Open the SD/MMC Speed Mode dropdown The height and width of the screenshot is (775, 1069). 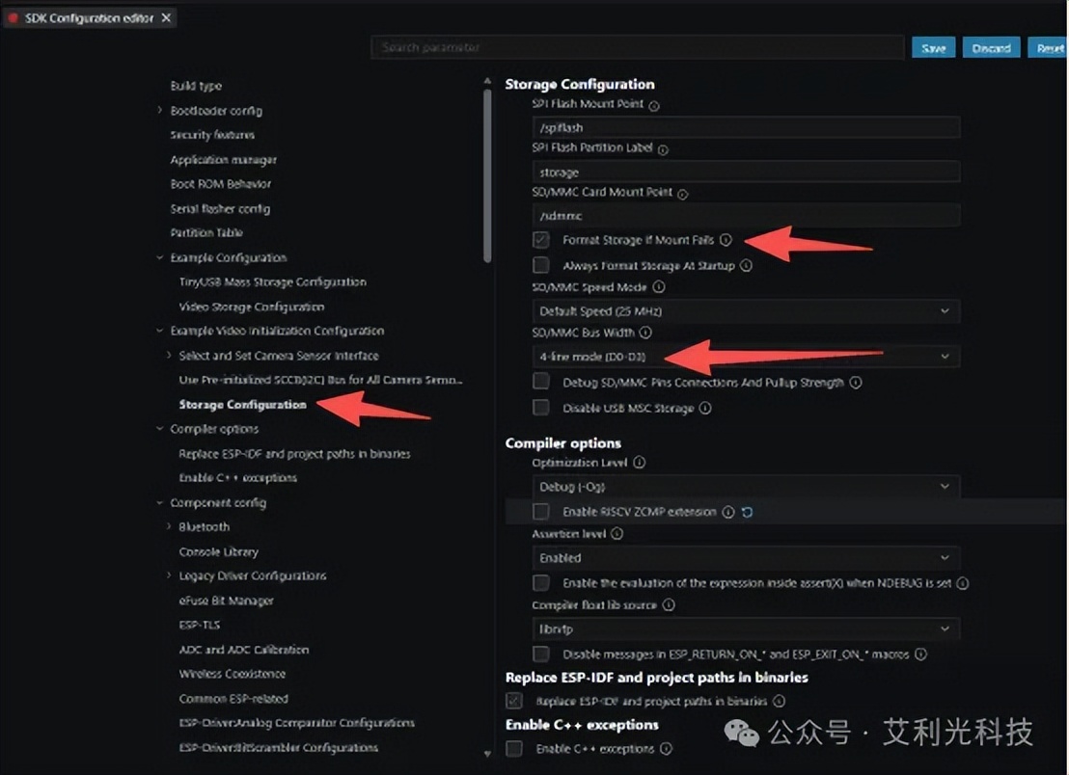tap(746, 311)
